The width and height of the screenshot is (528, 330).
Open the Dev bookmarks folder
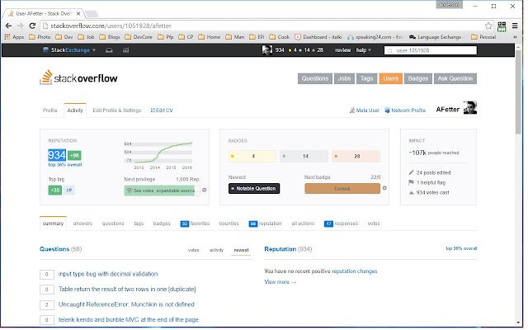click(x=64, y=37)
